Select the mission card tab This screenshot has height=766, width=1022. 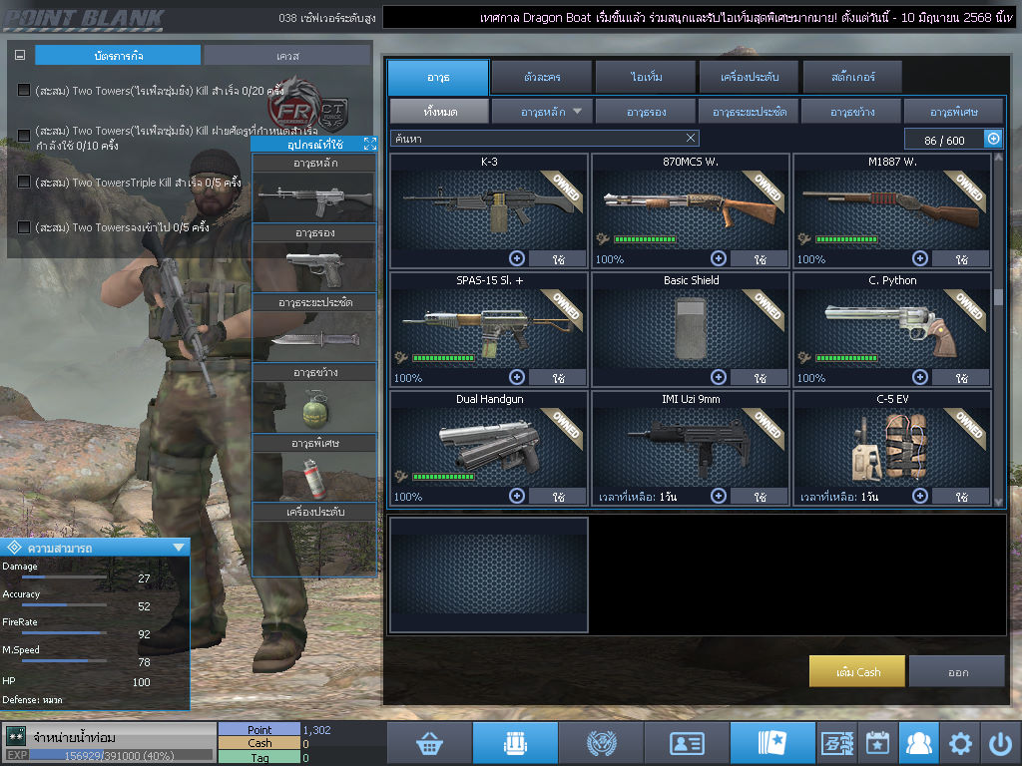118,56
